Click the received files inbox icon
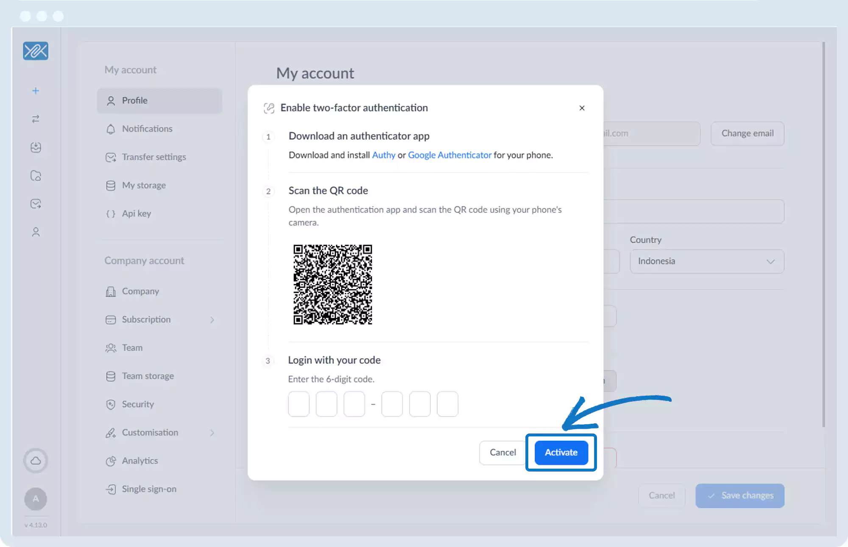This screenshot has height=547, width=848. coord(36,147)
